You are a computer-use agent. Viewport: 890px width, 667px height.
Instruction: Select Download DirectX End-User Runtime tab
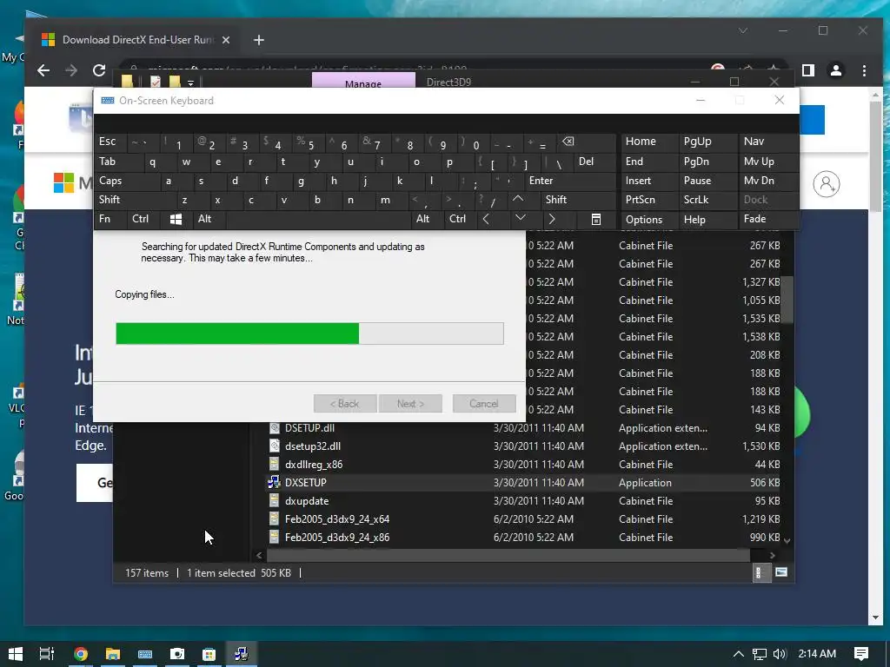136,40
